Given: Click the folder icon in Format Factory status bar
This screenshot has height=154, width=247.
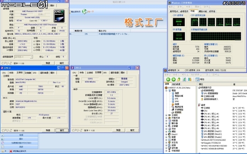Looking at the screenshot, I should [x=3, y=151].
